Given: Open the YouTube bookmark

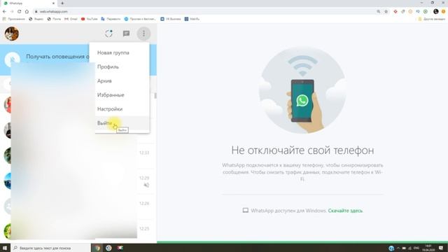Looking at the screenshot, I should tap(89, 19).
